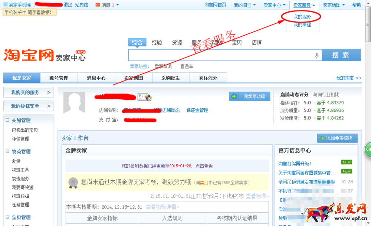371x226 pixels.
Task: Click 我的淘宝 >> link at right
Action: (x=349, y=78)
